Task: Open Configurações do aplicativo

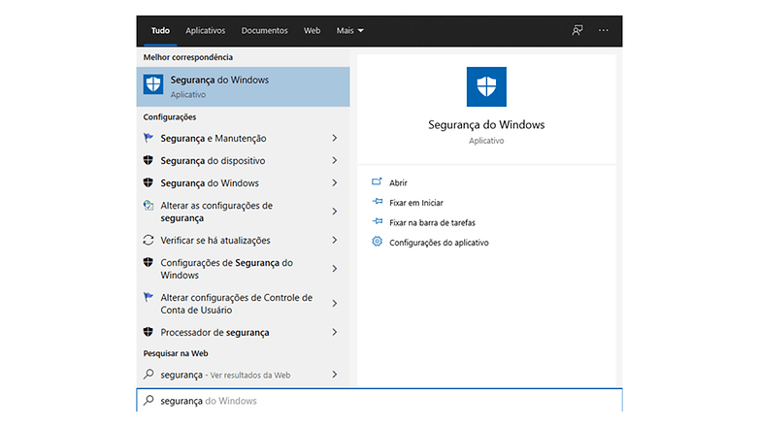Action: 439,242
